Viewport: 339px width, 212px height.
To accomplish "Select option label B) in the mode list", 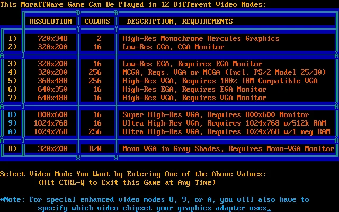I will (12, 148).
